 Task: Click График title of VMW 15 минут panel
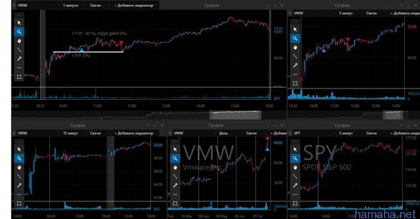point(78,125)
